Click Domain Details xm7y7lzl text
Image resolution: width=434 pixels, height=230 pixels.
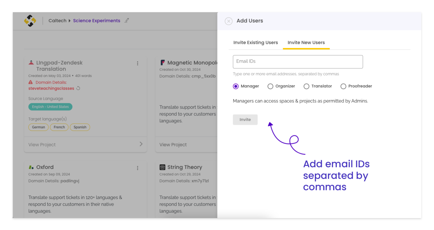pyautogui.click(x=184, y=181)
